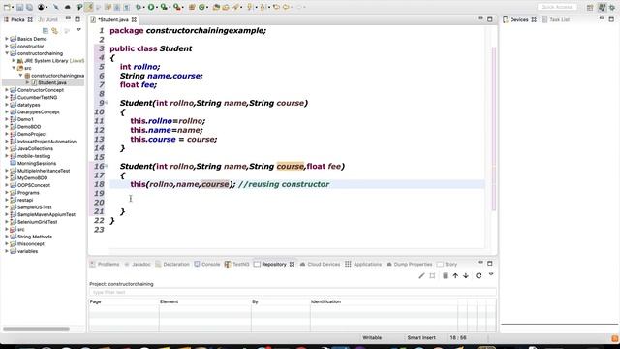620x349 pixels.
Task: Click the New Java Package toolbar icon
Action: (x=192, y=7)
